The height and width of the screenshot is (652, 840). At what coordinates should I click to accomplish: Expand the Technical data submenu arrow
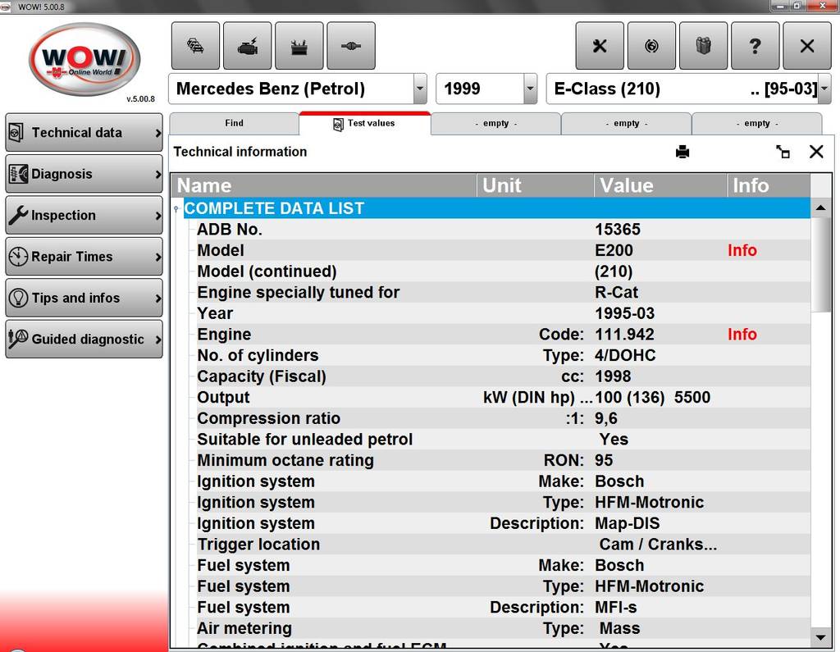coord(158,133)
